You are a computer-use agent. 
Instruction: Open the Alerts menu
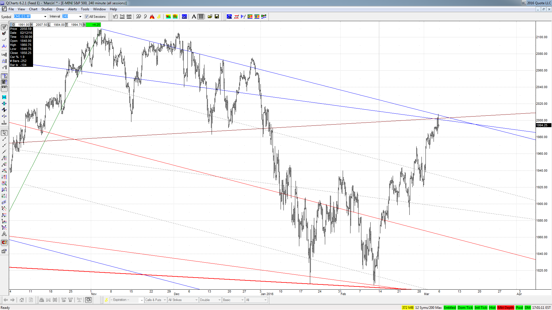click(x=72, y=9)
